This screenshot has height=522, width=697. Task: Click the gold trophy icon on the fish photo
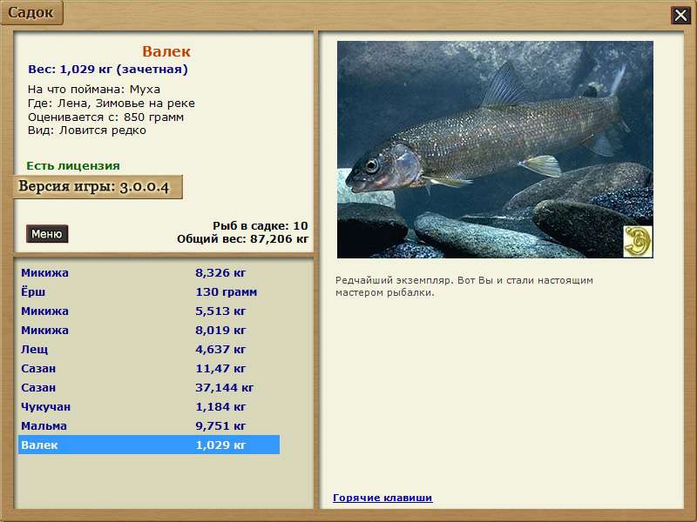coord(638,242)
